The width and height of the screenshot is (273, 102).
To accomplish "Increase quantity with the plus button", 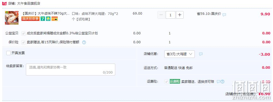I will click(x=180, y=15).
